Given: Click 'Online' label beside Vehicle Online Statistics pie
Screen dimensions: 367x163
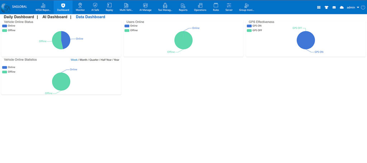Looking at the screenshot, I should pyautogui.click(x=73, y=69).
